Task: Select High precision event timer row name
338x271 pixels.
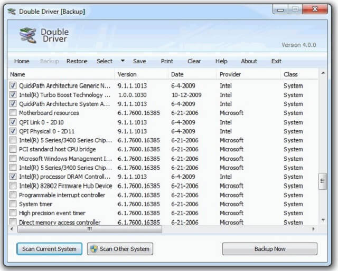Action: 52,213
